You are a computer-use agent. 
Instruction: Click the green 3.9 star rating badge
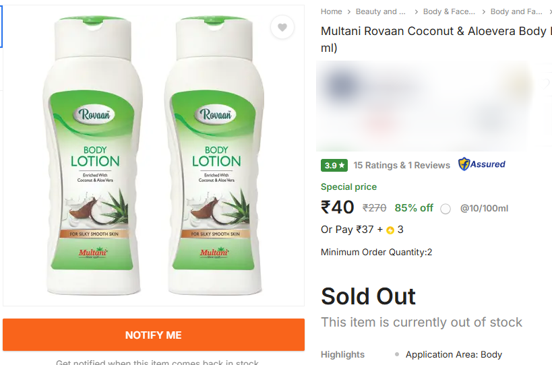pos(334,165)
